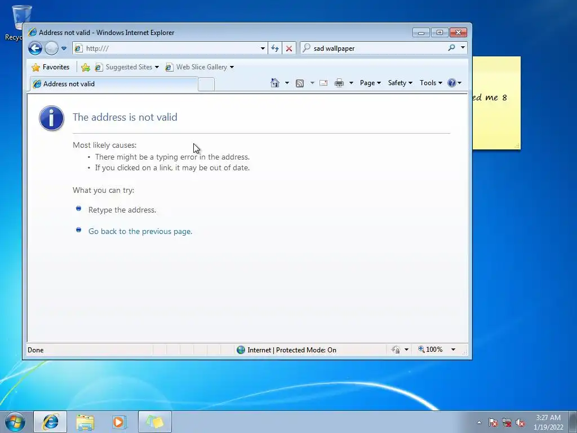The height and width of the screenshot is (433, 577).
Task: Click Internet Explorer taskbar icon
Action: (x=50, y=422)
